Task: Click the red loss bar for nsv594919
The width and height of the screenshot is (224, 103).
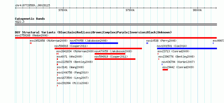Action: coord(115,59)
